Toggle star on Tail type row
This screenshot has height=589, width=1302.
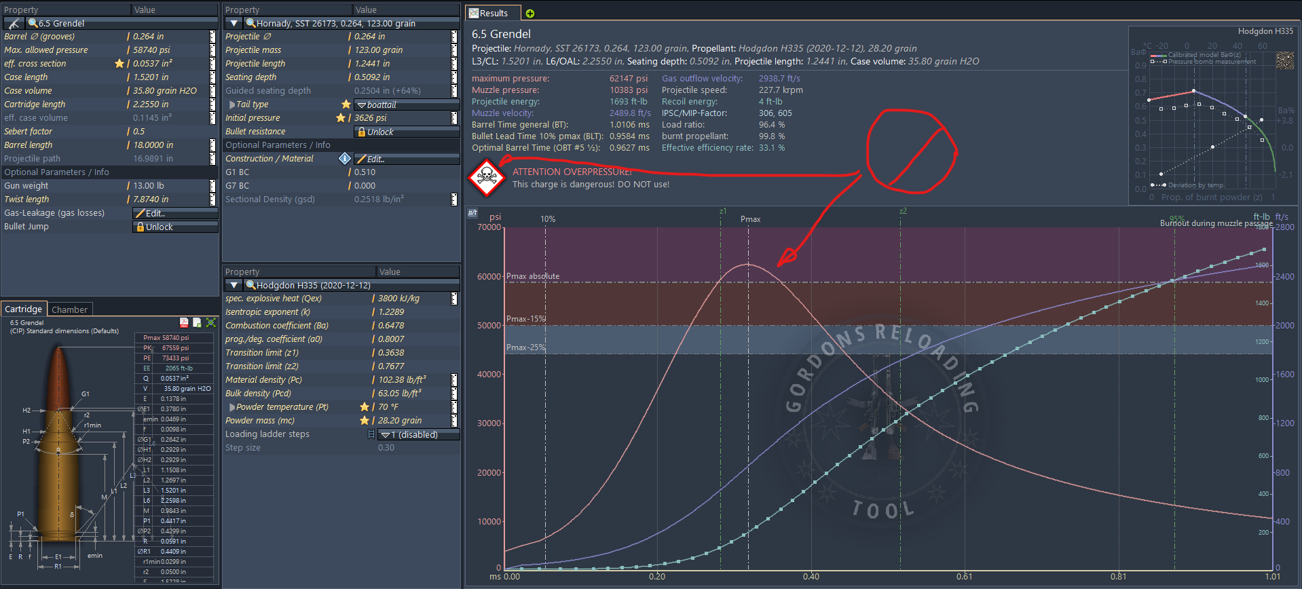[x=346, y=104]
